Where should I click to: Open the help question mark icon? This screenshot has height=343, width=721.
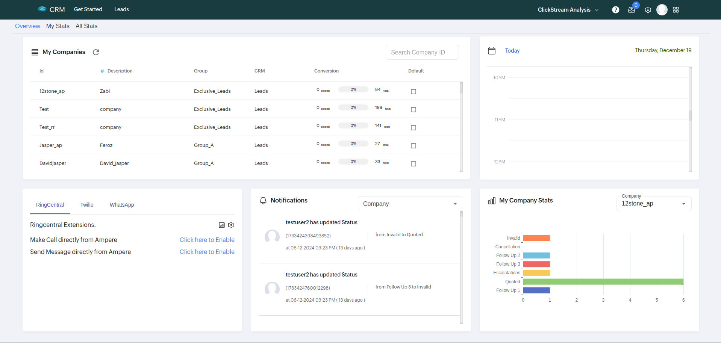click(x=615, y=10)
